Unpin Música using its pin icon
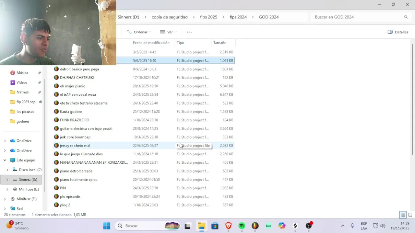 pyautogui.click(x=40, y=73)
